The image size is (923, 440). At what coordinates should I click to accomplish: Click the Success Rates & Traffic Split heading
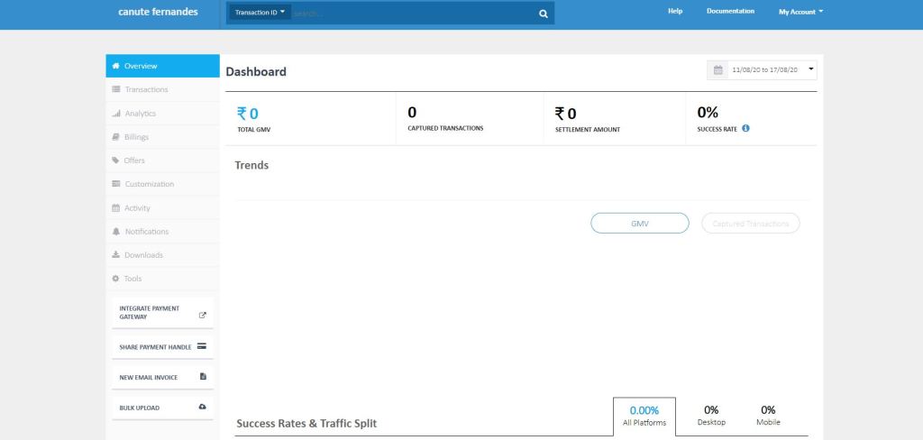(x=306, y=424)
